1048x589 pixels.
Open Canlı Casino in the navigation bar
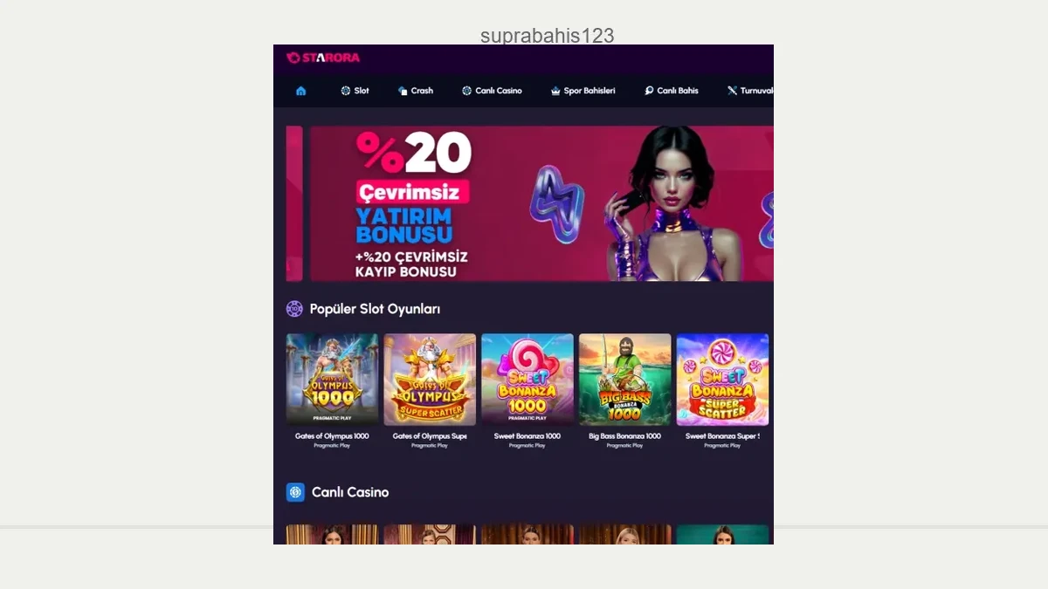492,91
